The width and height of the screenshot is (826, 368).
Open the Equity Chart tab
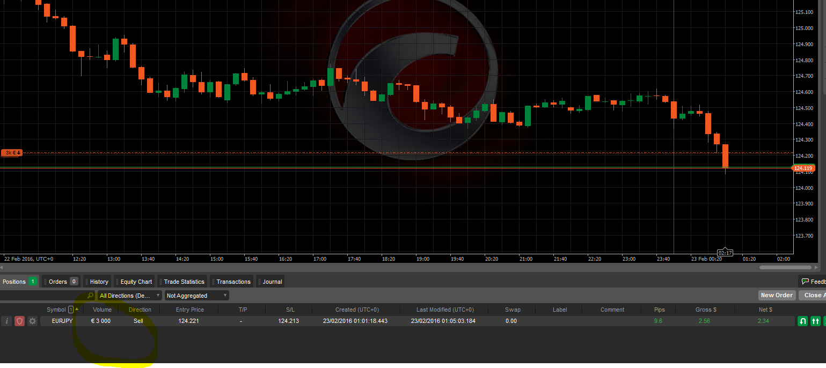click(x=135, y=282)
